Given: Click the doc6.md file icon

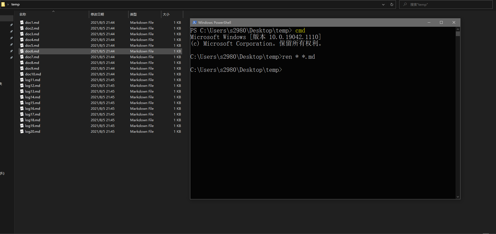Looking at the screenshot, I should [x=22, y=51].
